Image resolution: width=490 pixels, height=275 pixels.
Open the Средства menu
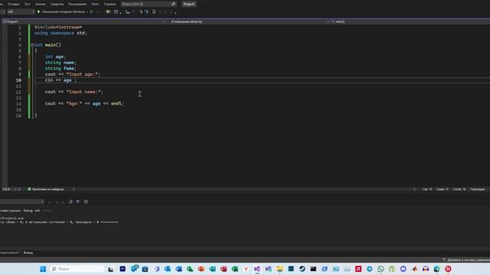57,4
